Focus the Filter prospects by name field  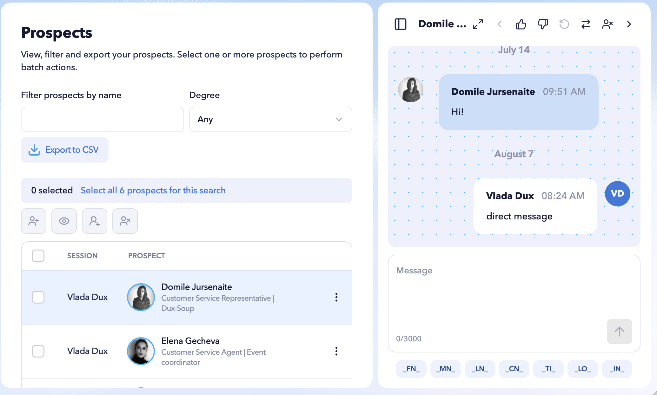click(x=103, y=119)
